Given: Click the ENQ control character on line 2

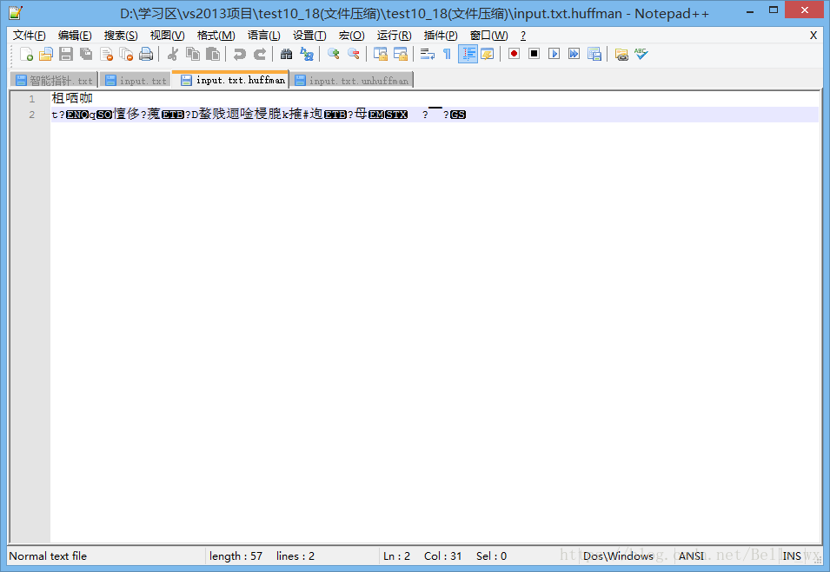Looking at the screenshot, I should click(77, 115).
